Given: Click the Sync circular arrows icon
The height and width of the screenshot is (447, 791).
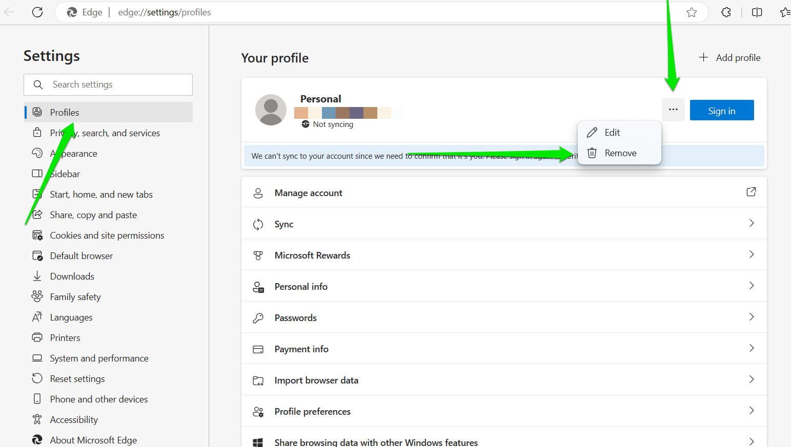Looking at the screenshot, I should (x=258, y=224).
